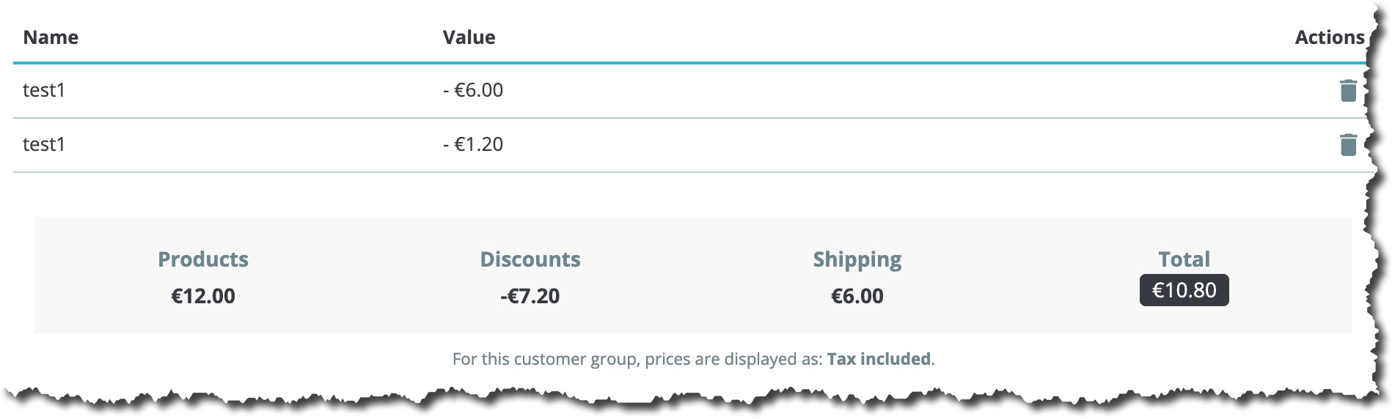The height and width of the screenshot is (419, 1395).
Task: Click the - €1.20 discount value
Action: coord(473,144)
